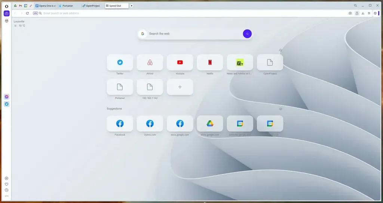The height and width of the screenshot is (203, 383).
Task: Open the Twitter speed dial tile
Action: (120, 63)
